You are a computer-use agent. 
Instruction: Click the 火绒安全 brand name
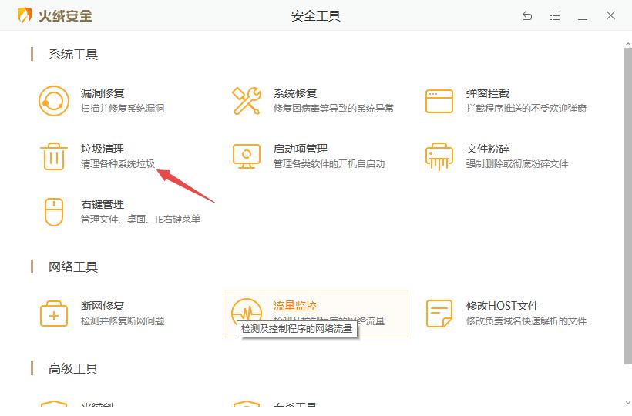pyautogui.click(x=66, y=15)
